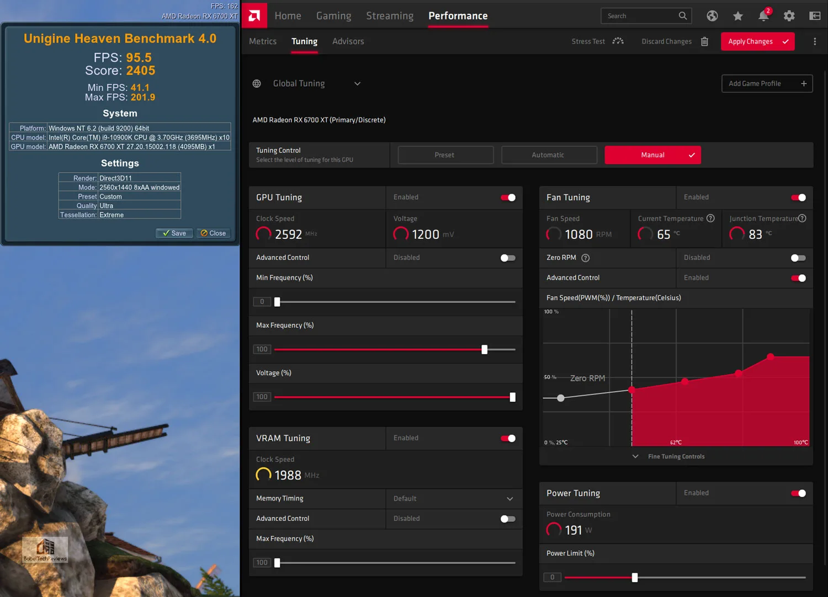Click GPU Max Frequency value box

[262, 349]
